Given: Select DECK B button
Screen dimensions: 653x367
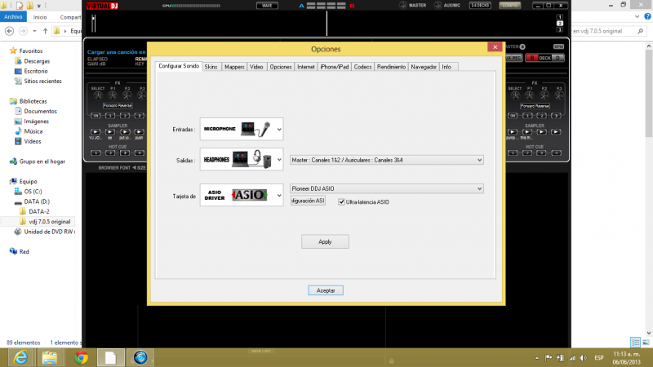Looking at the screenshot, I should pyautogui.click(x=532, y=58).
